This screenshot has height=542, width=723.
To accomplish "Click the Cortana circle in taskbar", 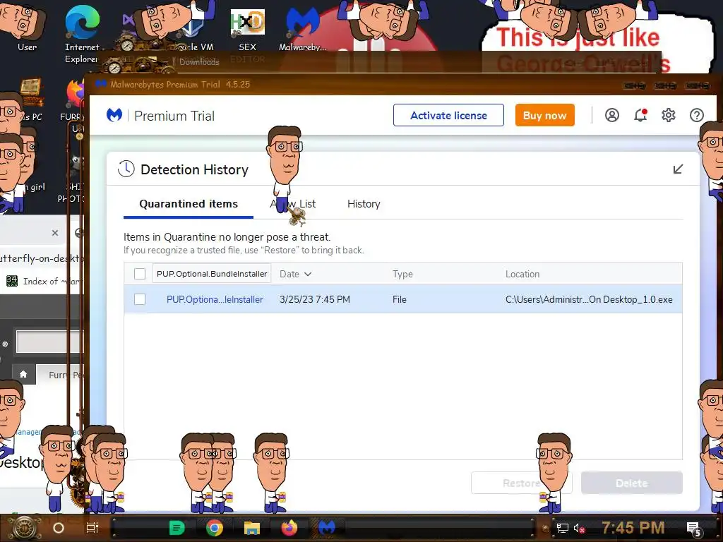I will pyautogui.click(x=59, y=528).
